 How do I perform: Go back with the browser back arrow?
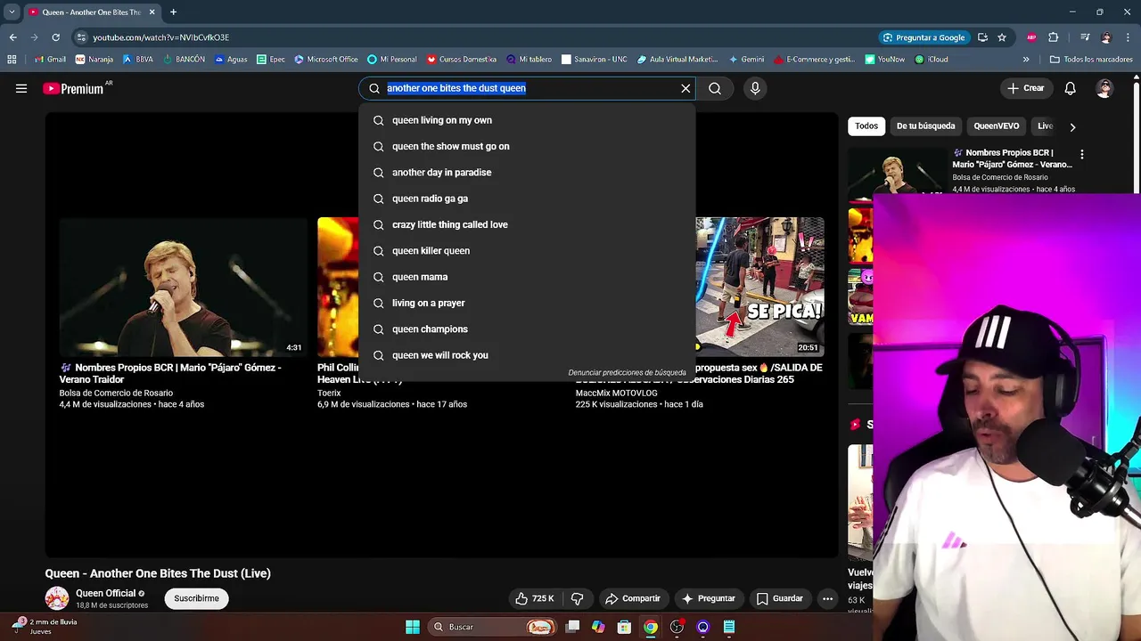[x=12, y=37]
